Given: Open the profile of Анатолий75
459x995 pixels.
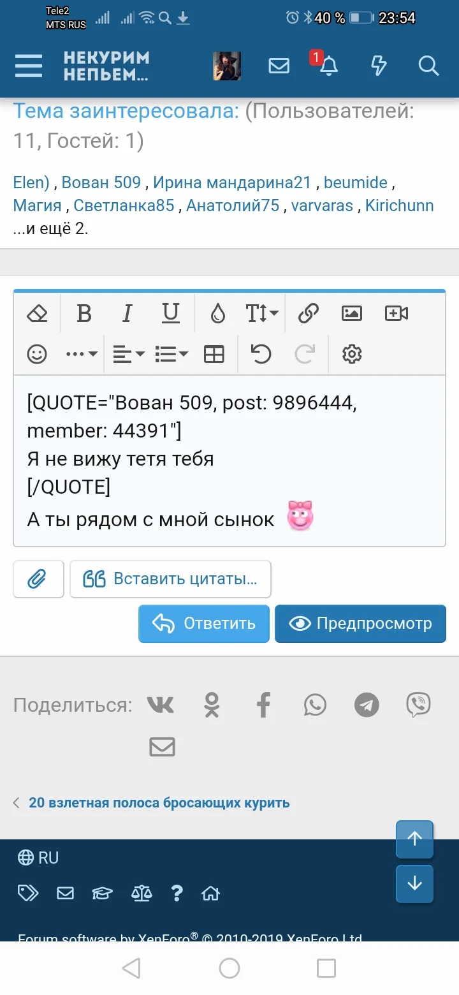Looking at the screenshot, I should 233,206.
